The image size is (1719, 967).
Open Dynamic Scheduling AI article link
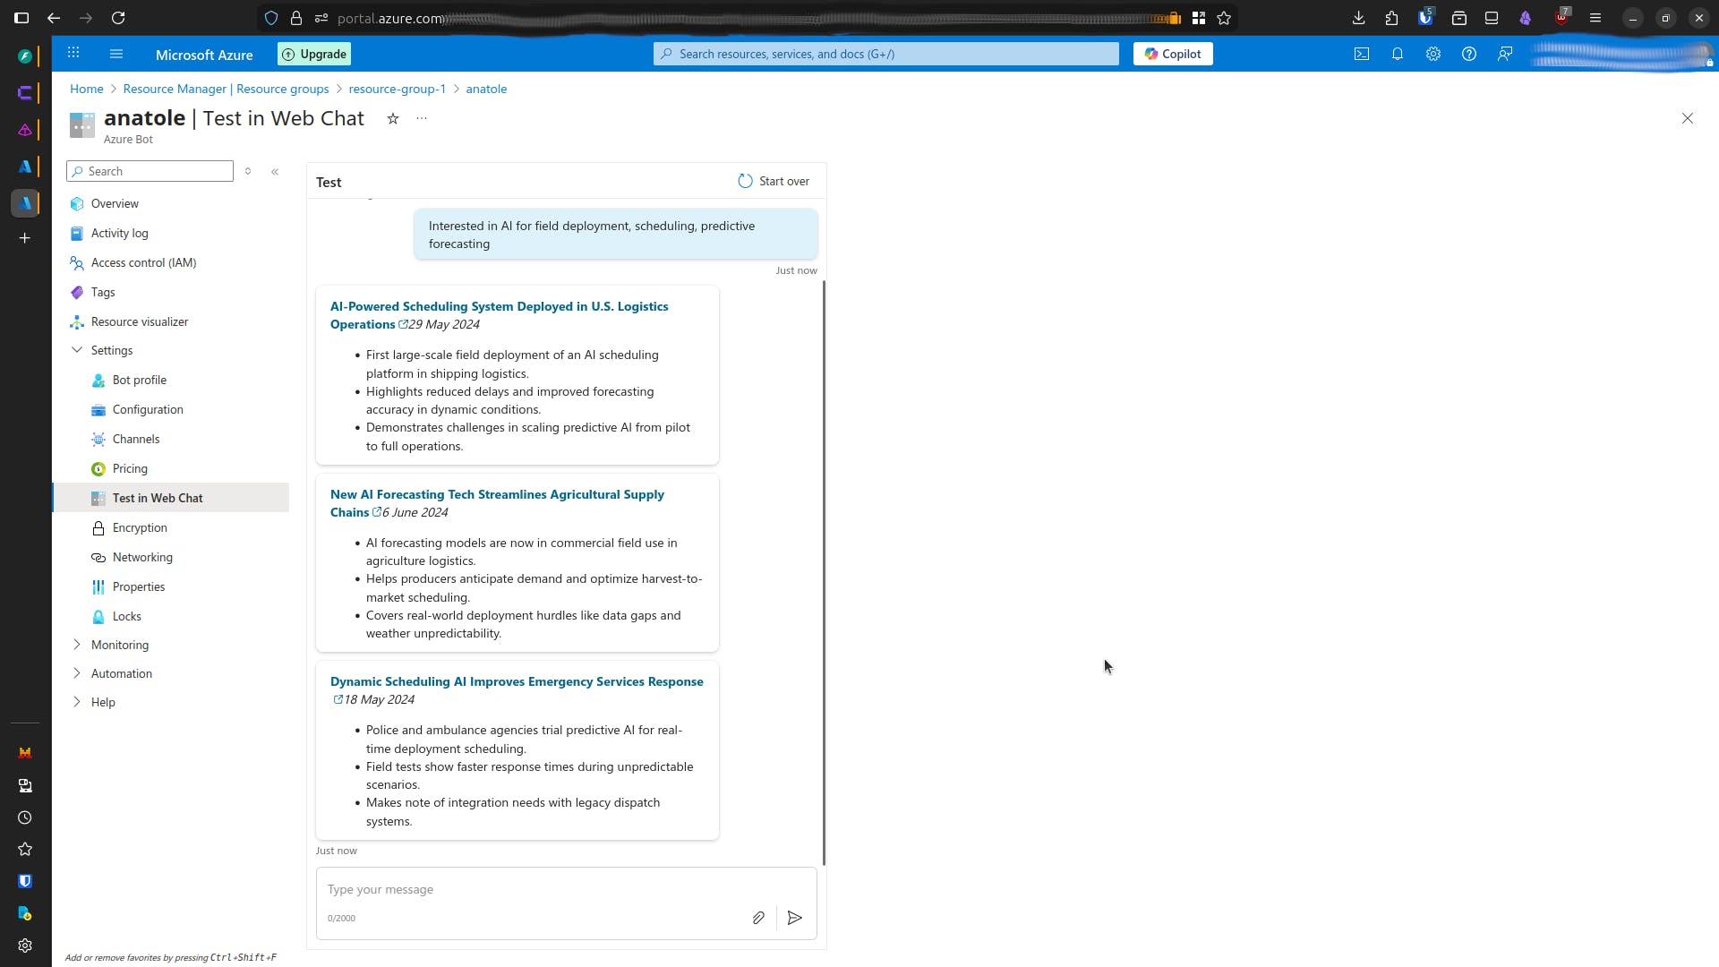click(x=516, y=681)
